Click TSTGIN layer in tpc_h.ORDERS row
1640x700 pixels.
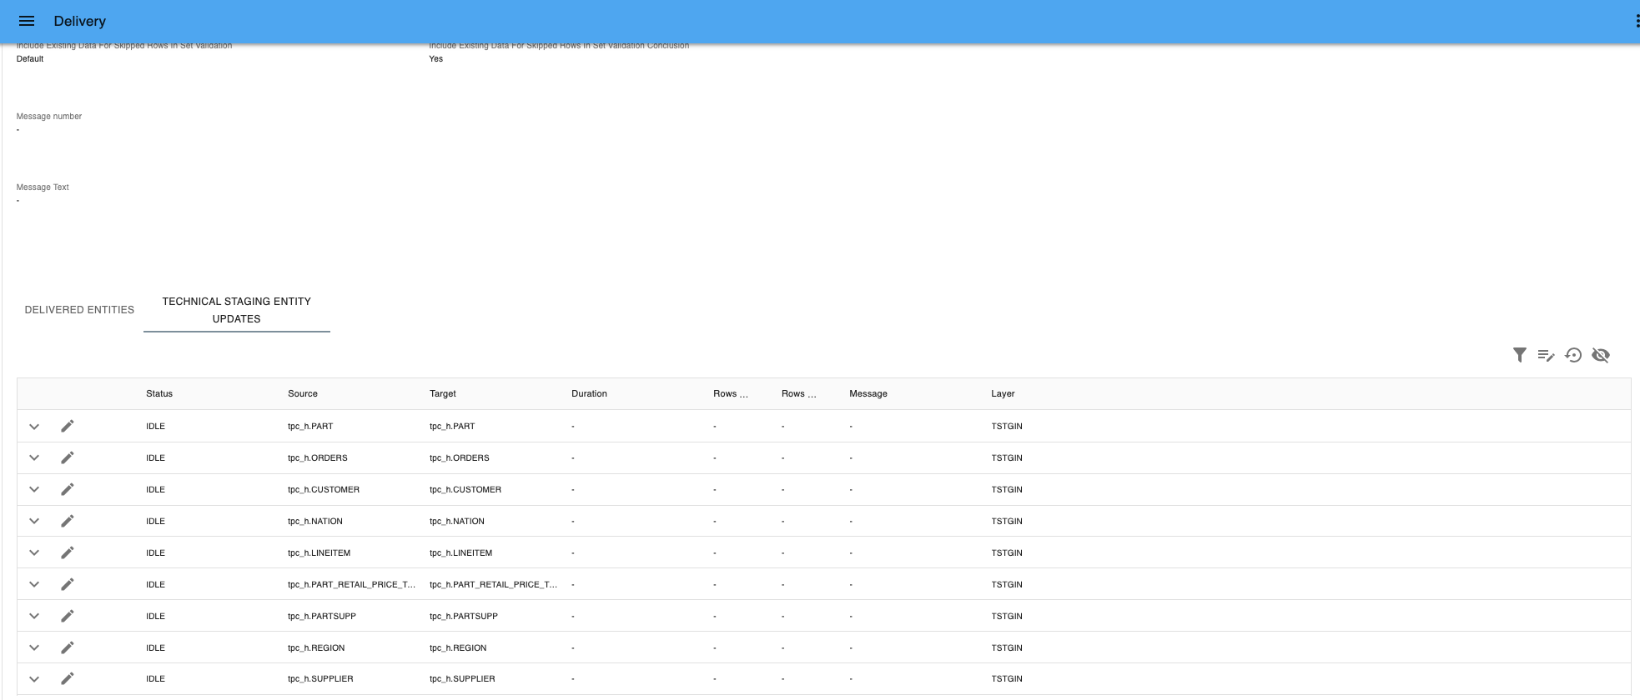click(1007, 457)
